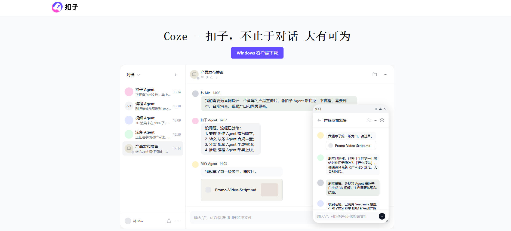Viewport: 511px width, 231px height.
Task: Click 林 Mia's message about 产品宣传片
Action: click(279, 104)
